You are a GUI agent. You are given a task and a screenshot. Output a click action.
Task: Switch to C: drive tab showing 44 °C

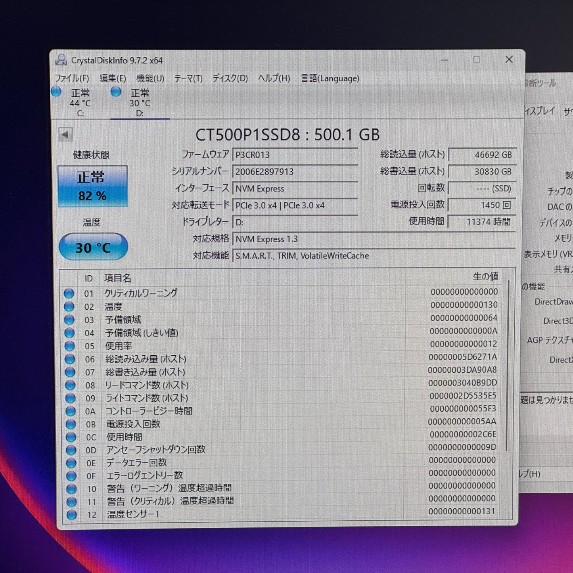(x=80, y=102)
